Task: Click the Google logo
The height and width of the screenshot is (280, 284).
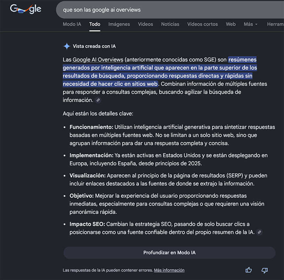Action: 24,10
